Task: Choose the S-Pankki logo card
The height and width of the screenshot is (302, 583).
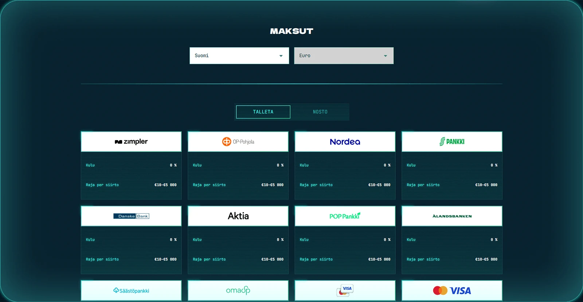Action: click(x=452, y=142)
